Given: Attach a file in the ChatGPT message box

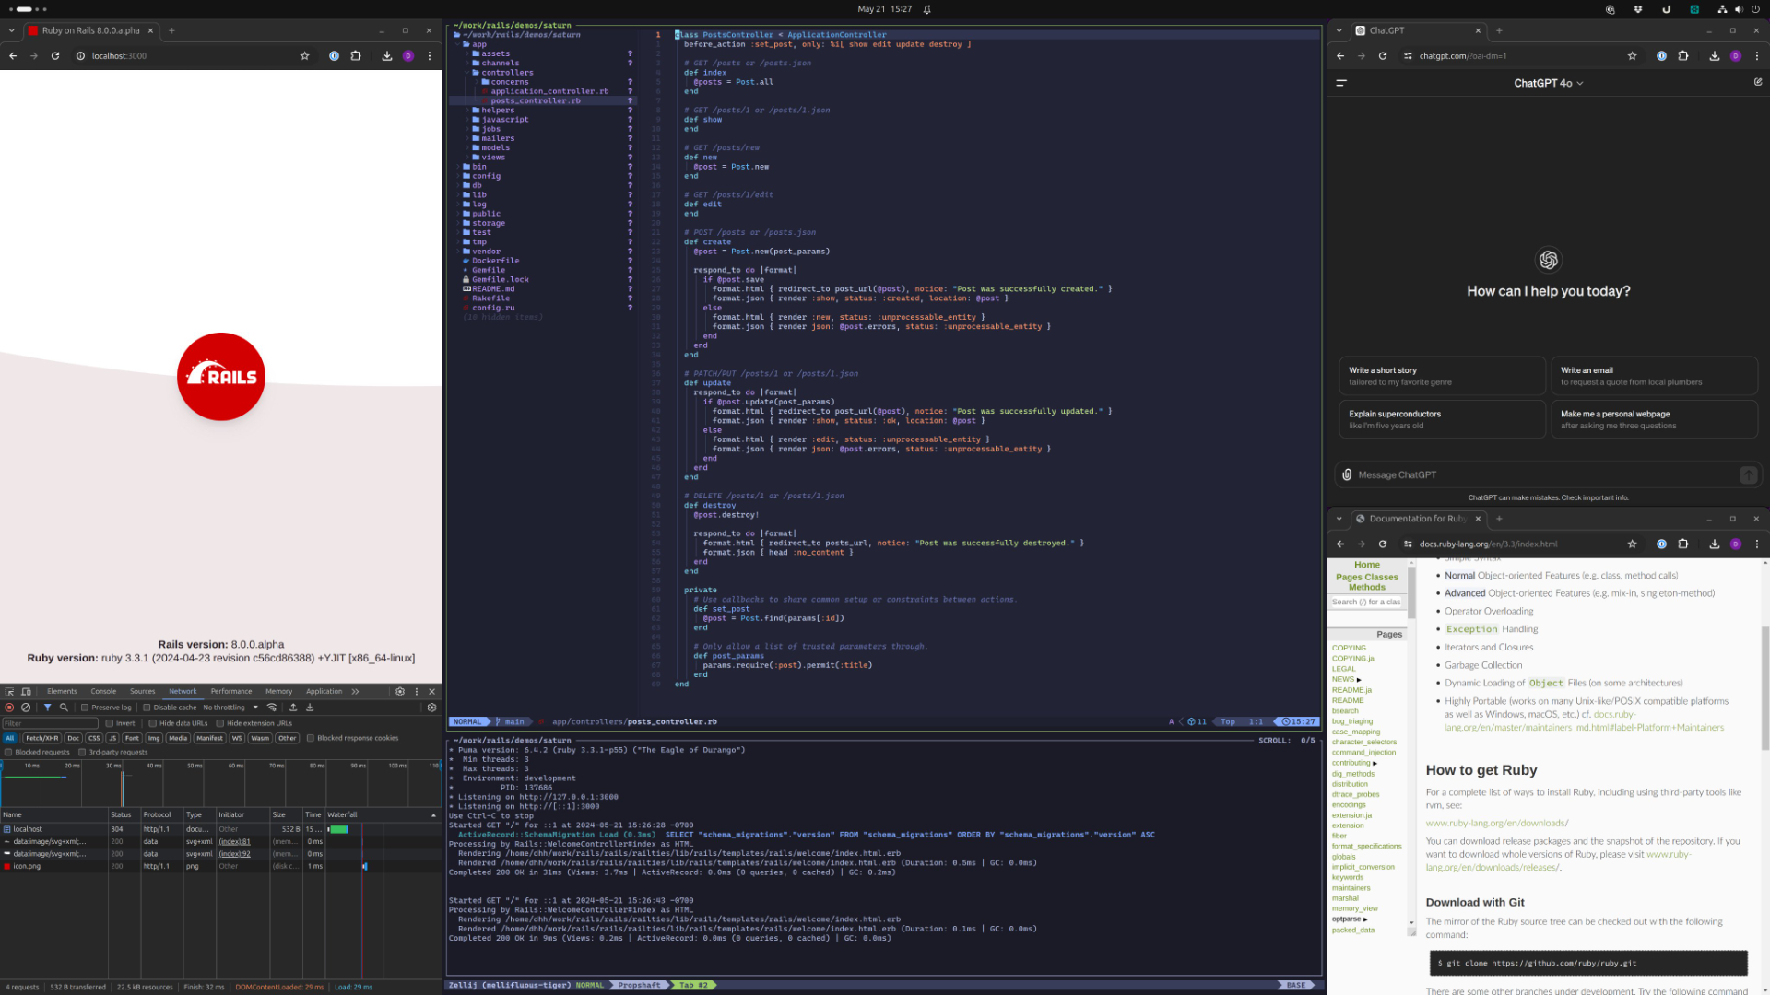Looking at the screenshot, I should tap(1347, 474).
